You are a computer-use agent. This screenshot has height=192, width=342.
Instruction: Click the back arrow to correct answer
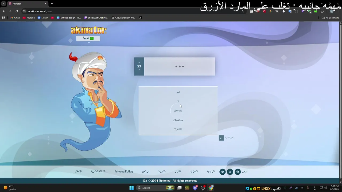click(221, 138)
